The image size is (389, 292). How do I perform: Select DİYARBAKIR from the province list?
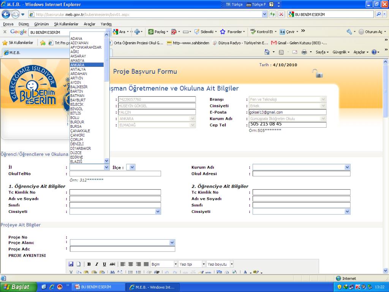87,148
